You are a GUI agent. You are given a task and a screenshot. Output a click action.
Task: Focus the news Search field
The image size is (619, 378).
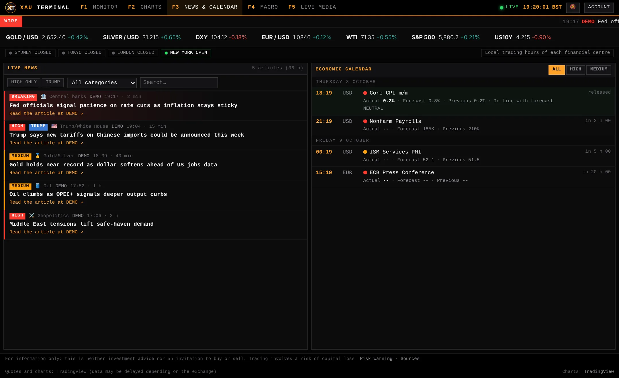tap(179, 83)
